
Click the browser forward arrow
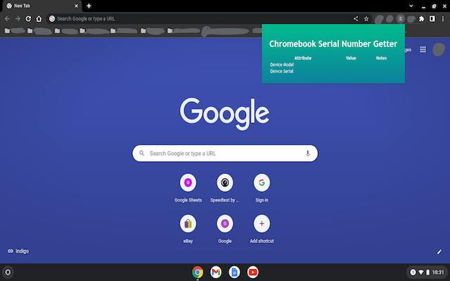pos(18,19)
